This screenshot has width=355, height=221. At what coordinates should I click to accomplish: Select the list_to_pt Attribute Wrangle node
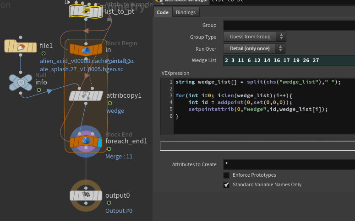[86, 11]
